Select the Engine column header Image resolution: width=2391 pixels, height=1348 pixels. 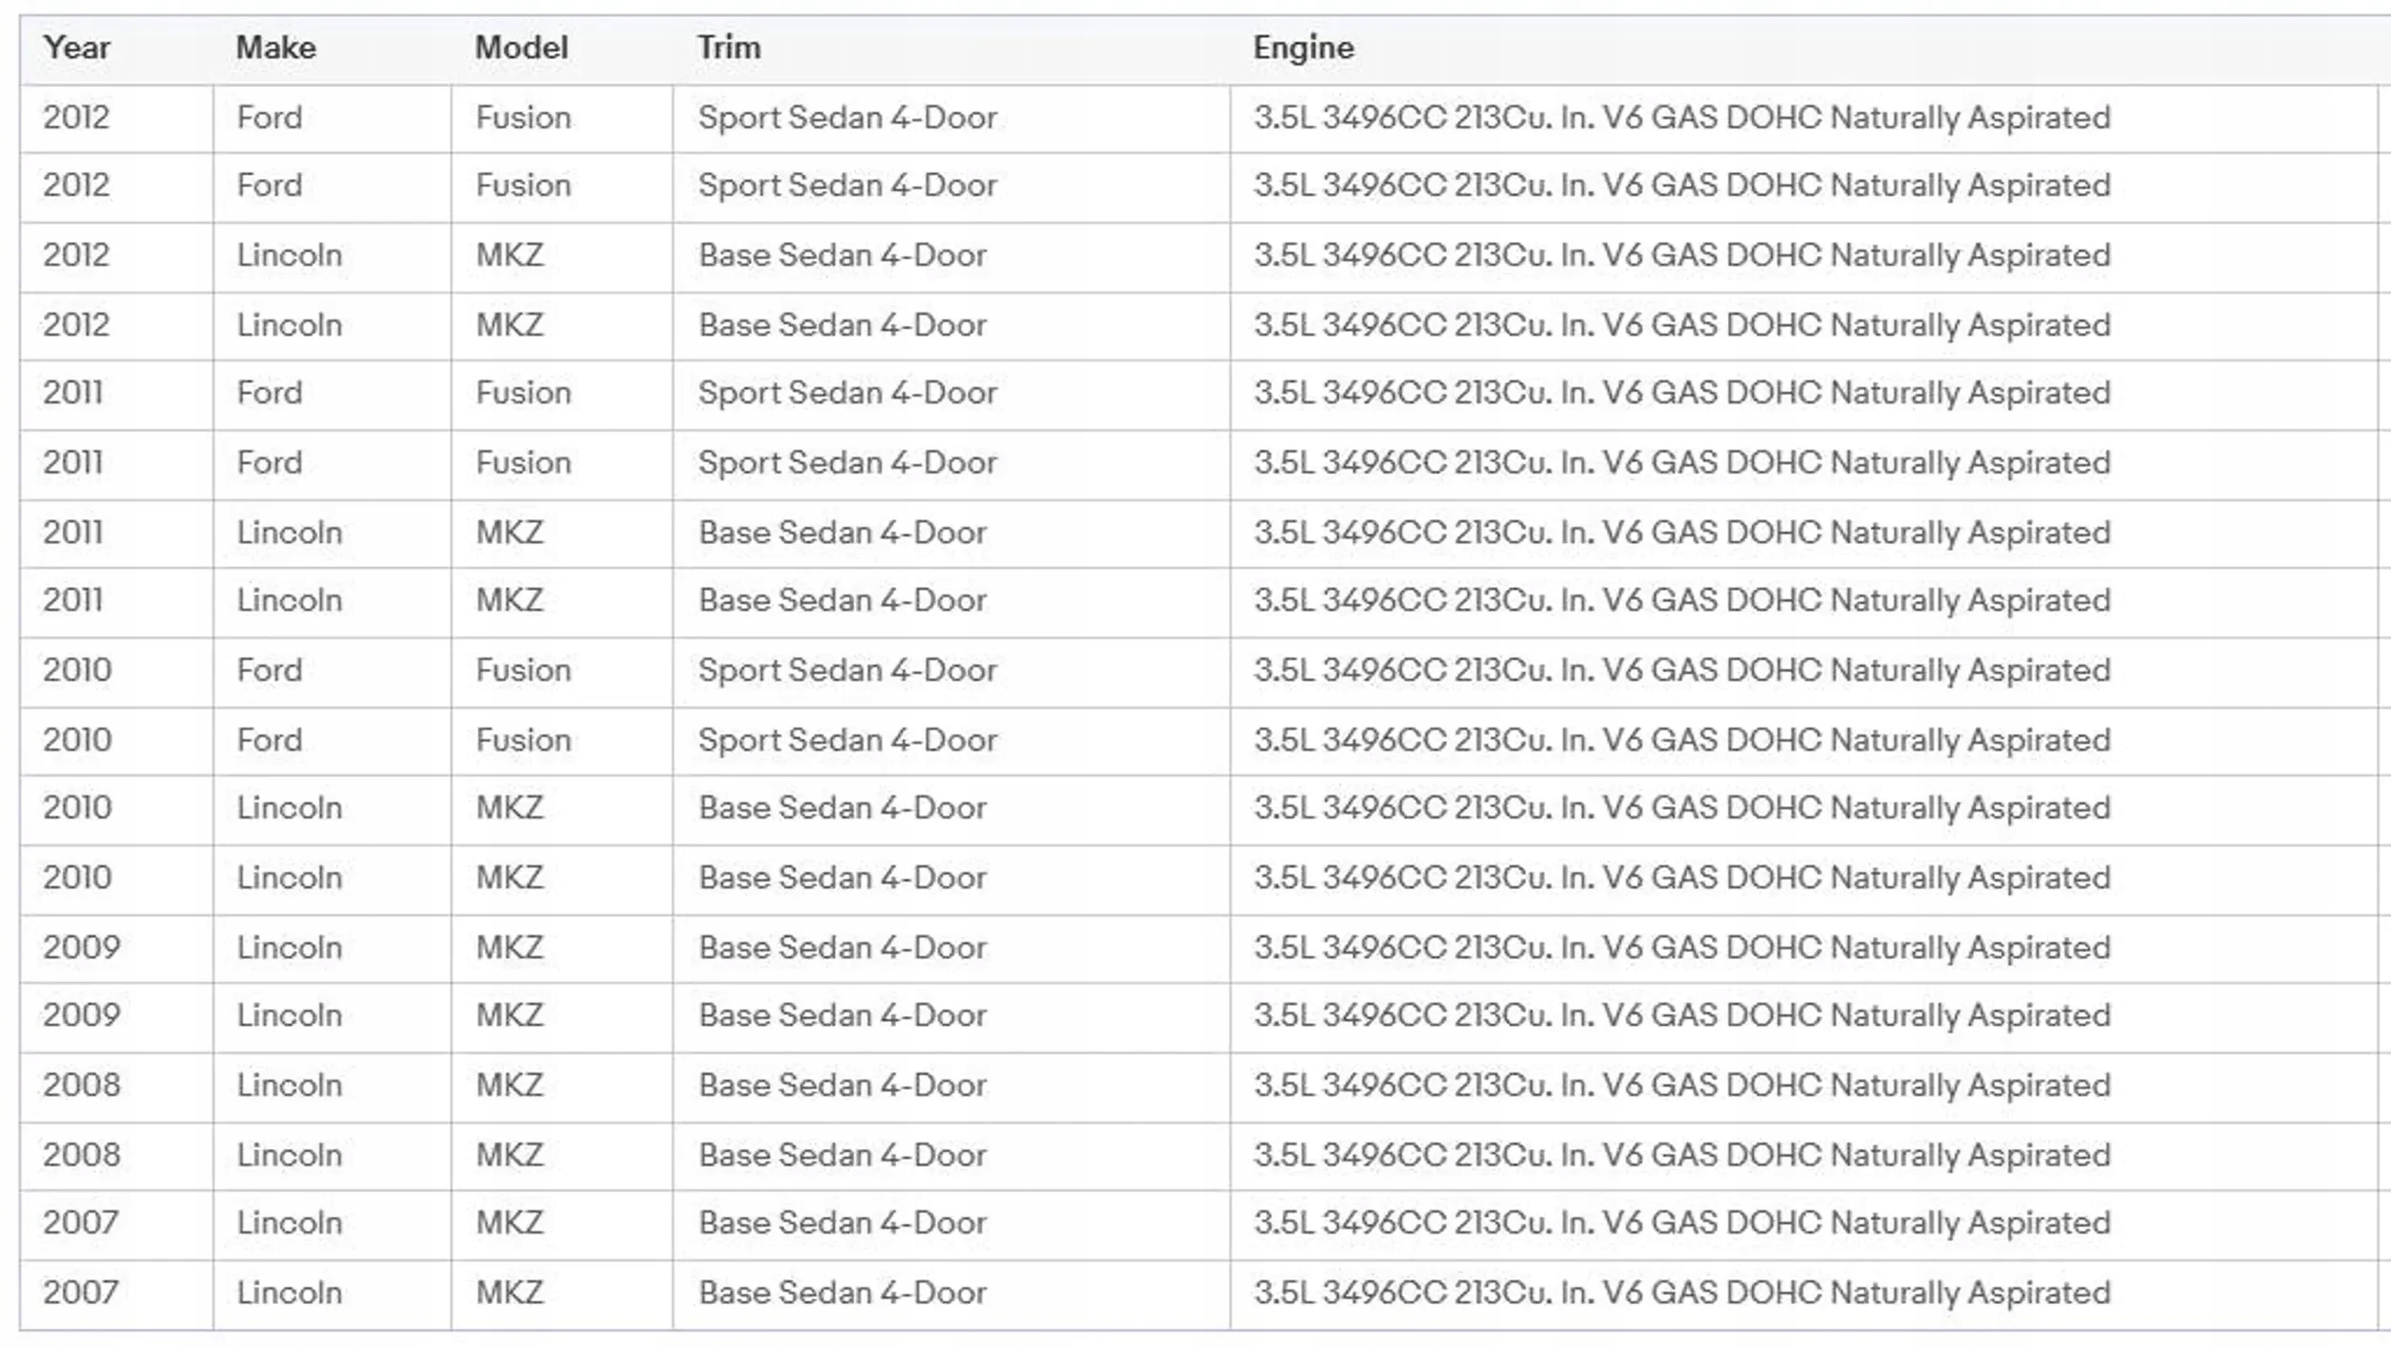(1304, 48)
